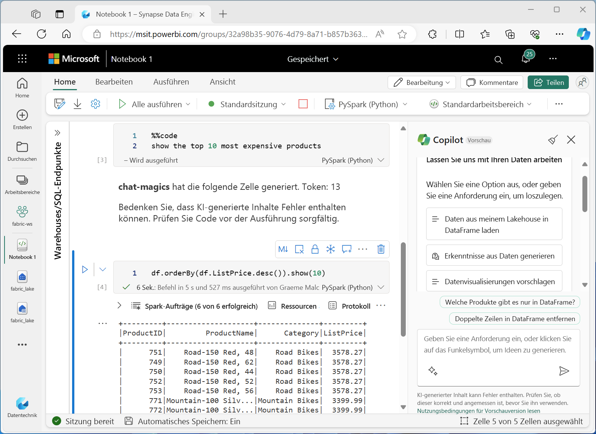This screenshot has height=434, width=596.
Task: Expand Warehouses/SQL-Endpunkte side pane
Action: pyautogui.click(x=57, y=133)
